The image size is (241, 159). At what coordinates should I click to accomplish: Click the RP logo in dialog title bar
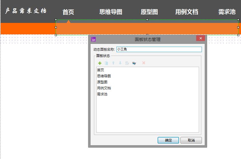[93, 39]
